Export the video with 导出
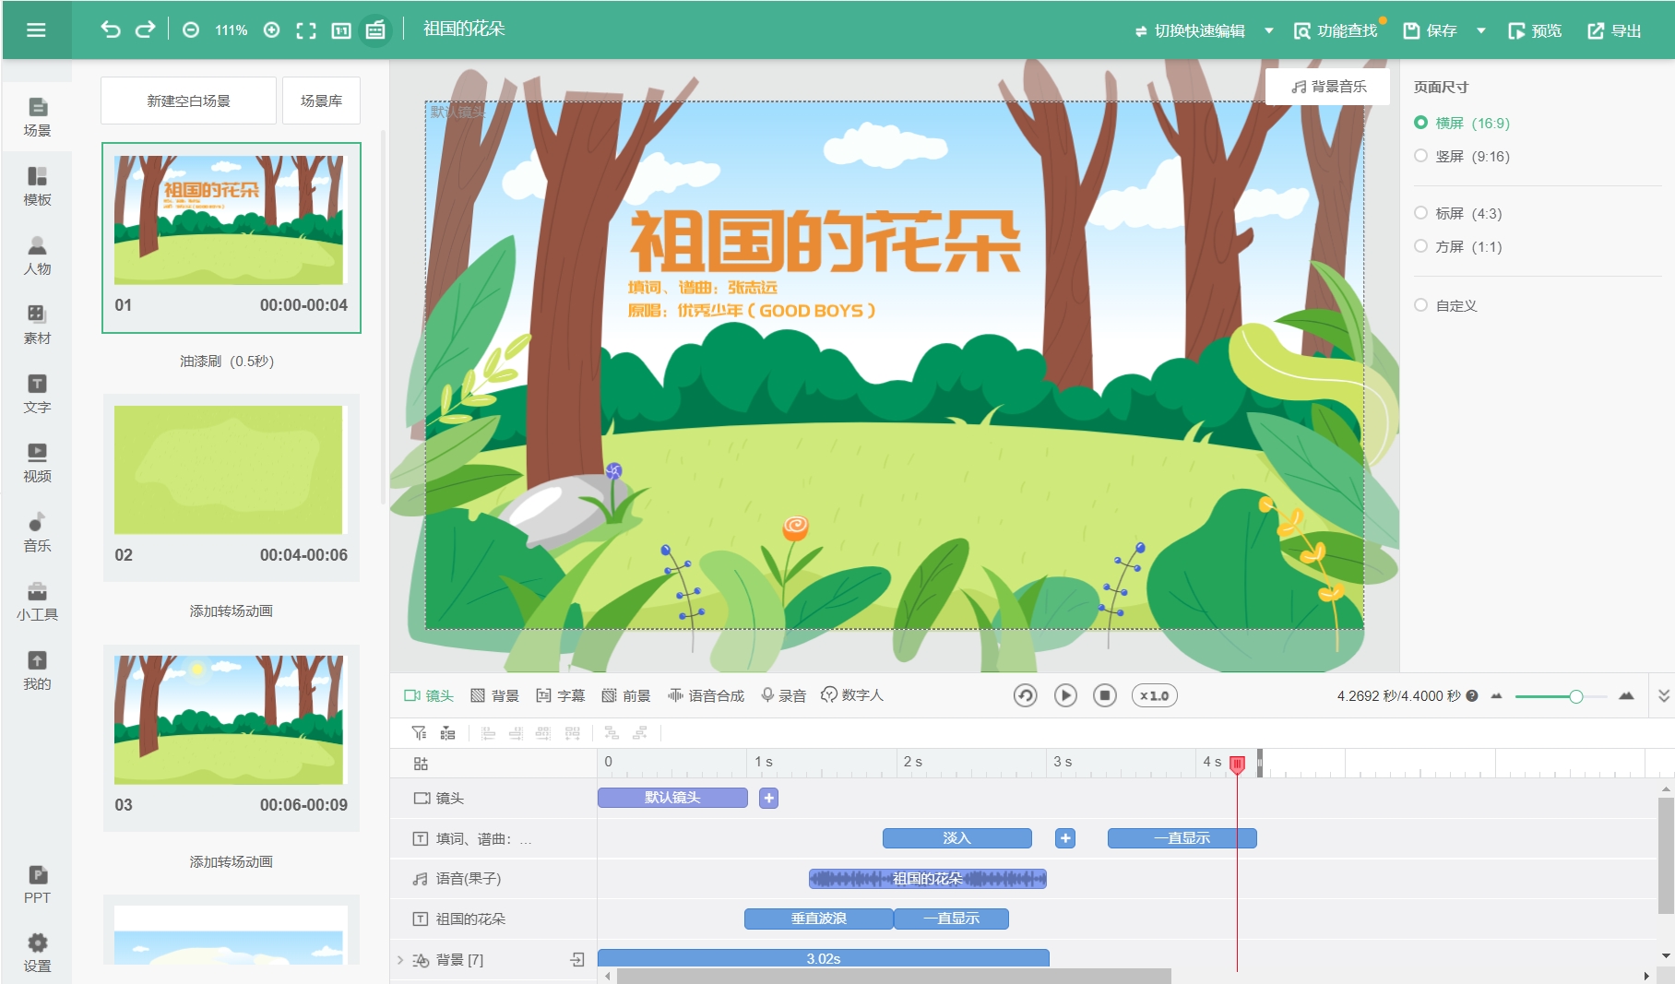Image resolution: width=1675 pixels, height=984 pixels. pyautogui.click(x=1614, y=30)
